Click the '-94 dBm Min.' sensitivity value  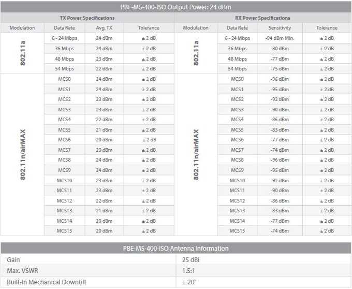(x=280, y=38)
